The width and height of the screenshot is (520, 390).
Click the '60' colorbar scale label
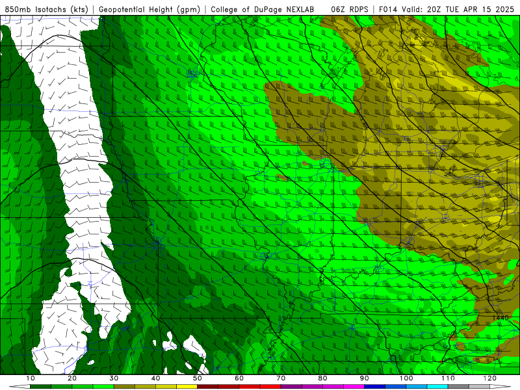point(239,378)
